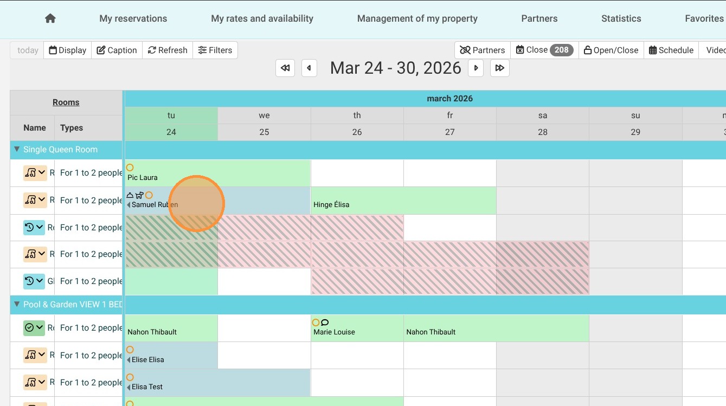
Task: Open Hinge Élisa's reservation block
Action: pyautogui.click(x=403, y=201)
